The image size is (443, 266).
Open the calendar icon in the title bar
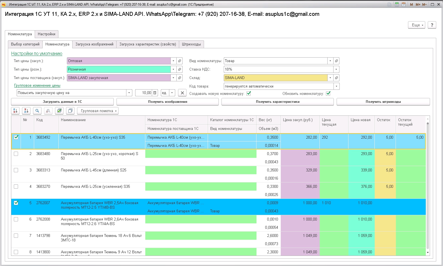pyautogui.click(x=403, y=5)
